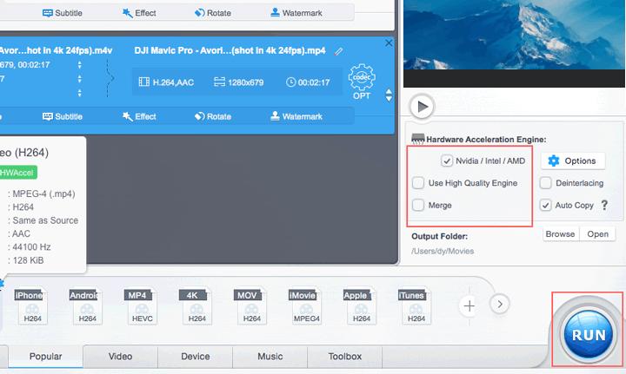Open Rotate on the top video item
This screenshot has width=626, height=374.
[x=213, y=13]
